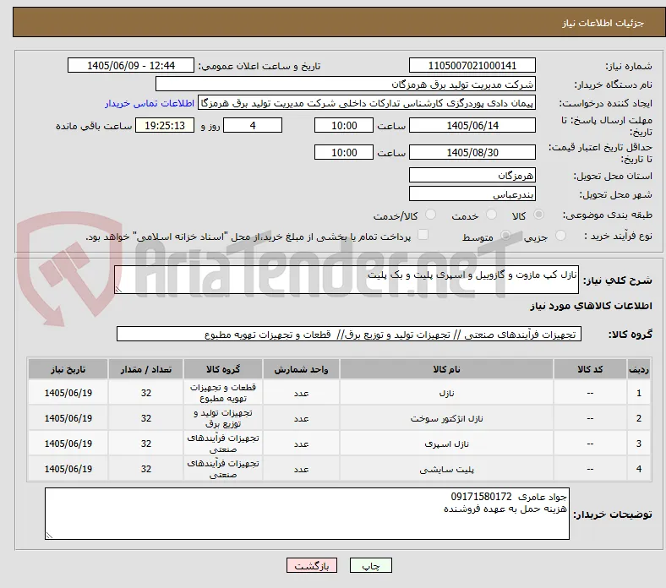This screenshot has width=666, height=588.
Task: Click the resize handle of description textarea
Action: click(x=118, y=290)
